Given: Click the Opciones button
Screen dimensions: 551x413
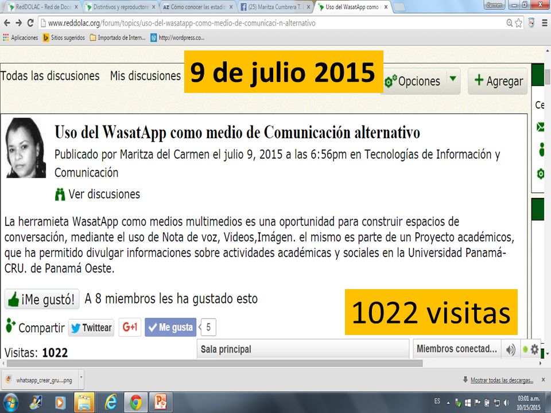Looking at the screenshot, I should pyautogui.click(x=414, y=81).
